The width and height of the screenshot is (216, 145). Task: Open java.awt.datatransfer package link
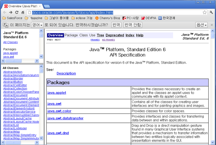click(65, 118)
